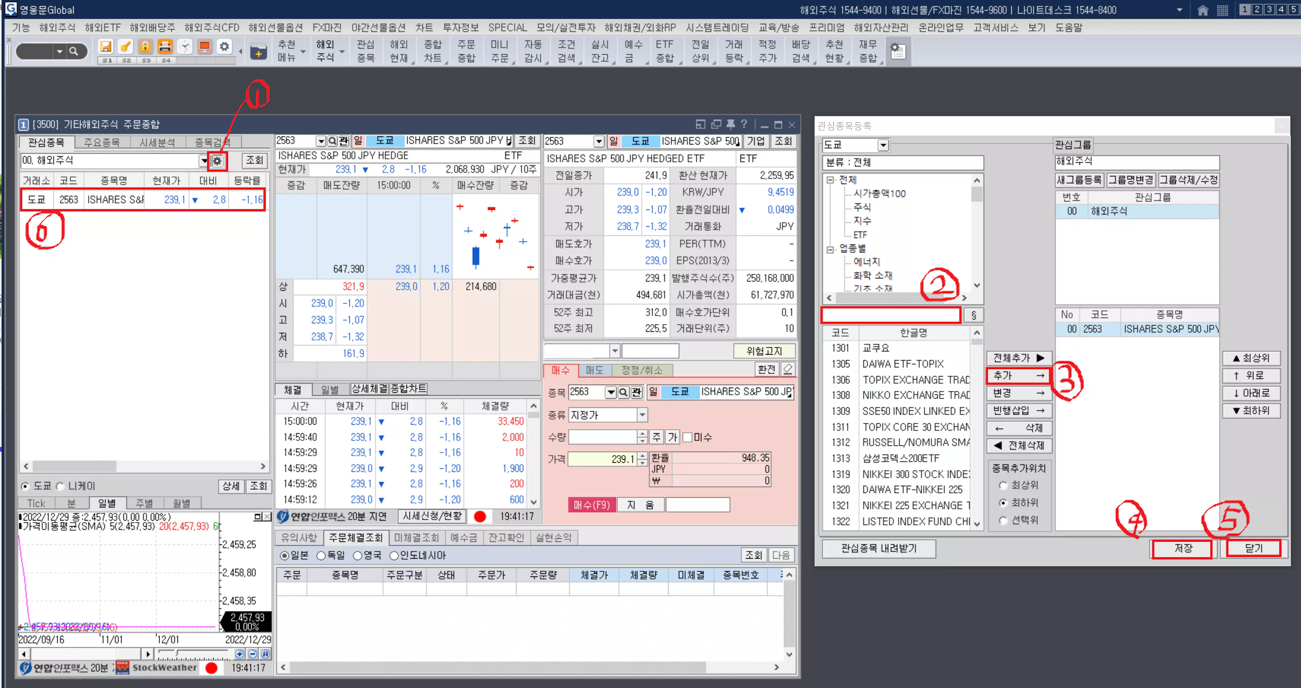Screen dimensions: 1301x688
Task: Switch to the 정정/취소 tab
Action: tap(642, 370)
